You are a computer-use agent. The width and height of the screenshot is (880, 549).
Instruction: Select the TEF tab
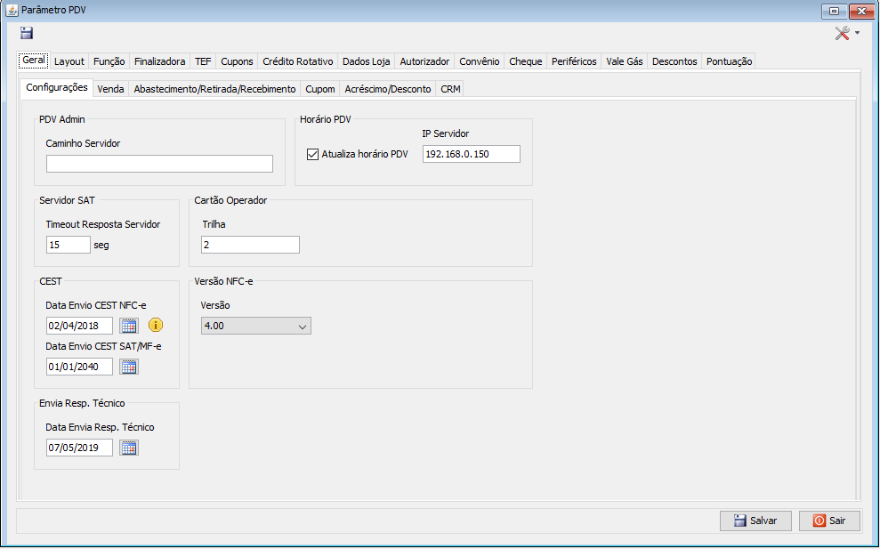click(x=203, y=61)
